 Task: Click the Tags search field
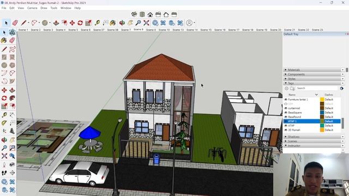coord(317,88)
